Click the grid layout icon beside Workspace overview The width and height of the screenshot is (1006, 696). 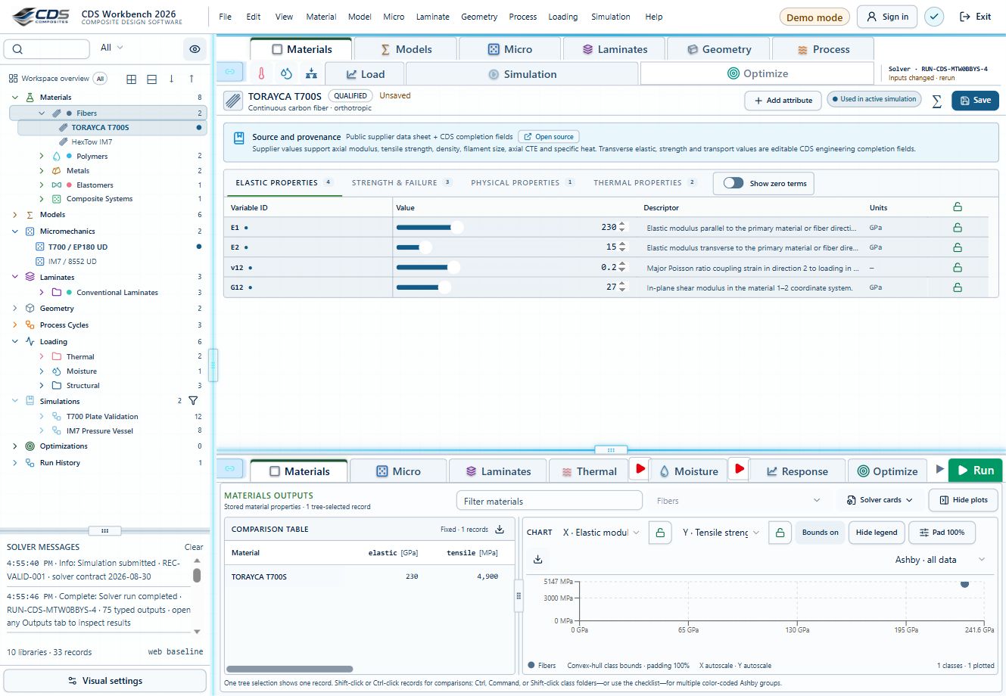132,79
